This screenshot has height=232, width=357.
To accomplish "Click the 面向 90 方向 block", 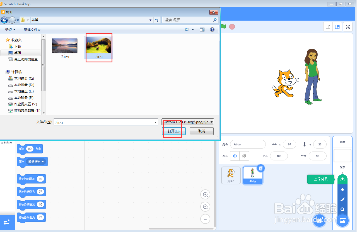I will pyautogui.click(x=30, y=149).
